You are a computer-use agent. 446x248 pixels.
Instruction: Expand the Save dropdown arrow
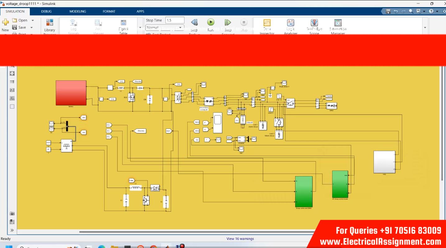tap(32, 27)
